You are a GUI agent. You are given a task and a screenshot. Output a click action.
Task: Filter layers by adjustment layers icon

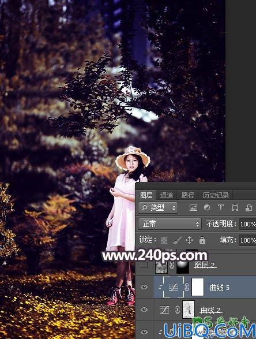pyautogui.click(x=207, y=207)
